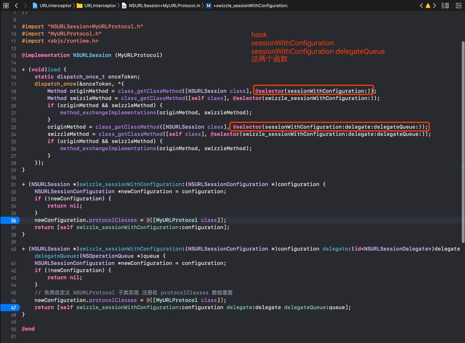Screen dimensions: 465x343
Task: Click the yellow warning issue icon
Action: (428, 5)
